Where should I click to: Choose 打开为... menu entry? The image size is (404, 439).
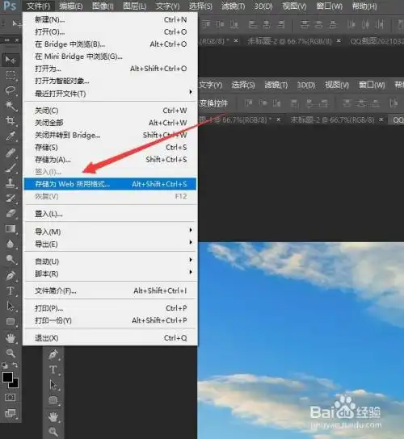111,69
